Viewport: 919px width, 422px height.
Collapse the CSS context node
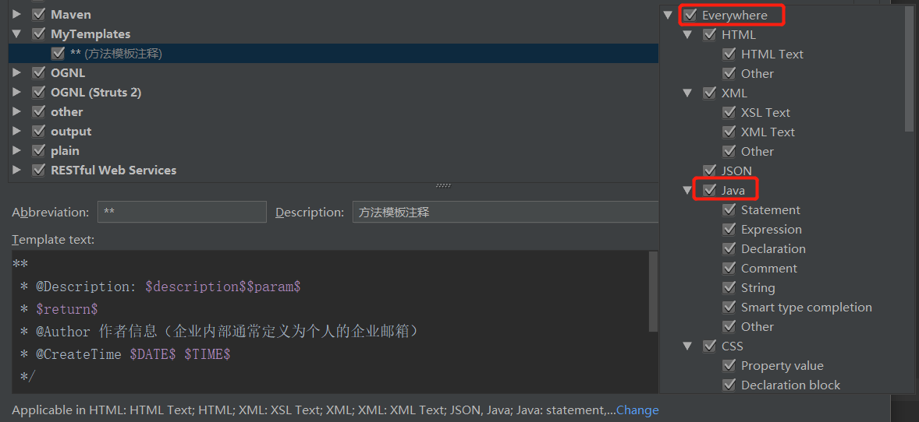tap(687, 346)
